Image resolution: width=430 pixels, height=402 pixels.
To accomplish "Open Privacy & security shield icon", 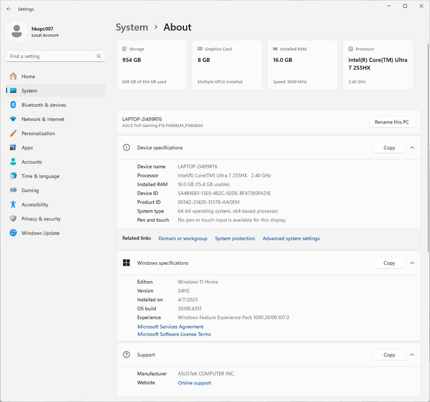I will point(13,218).
